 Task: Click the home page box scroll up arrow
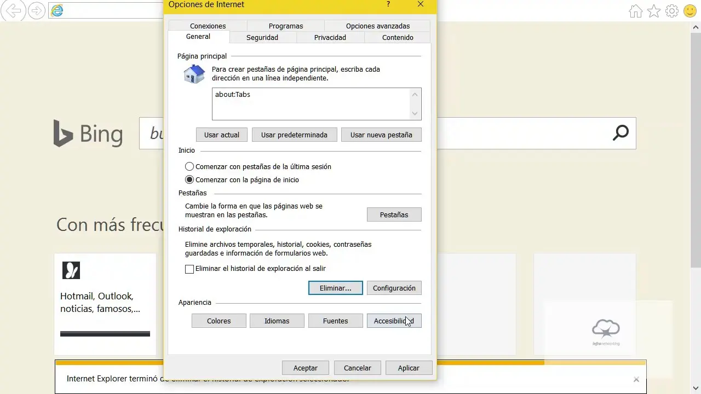coord(415,95)
